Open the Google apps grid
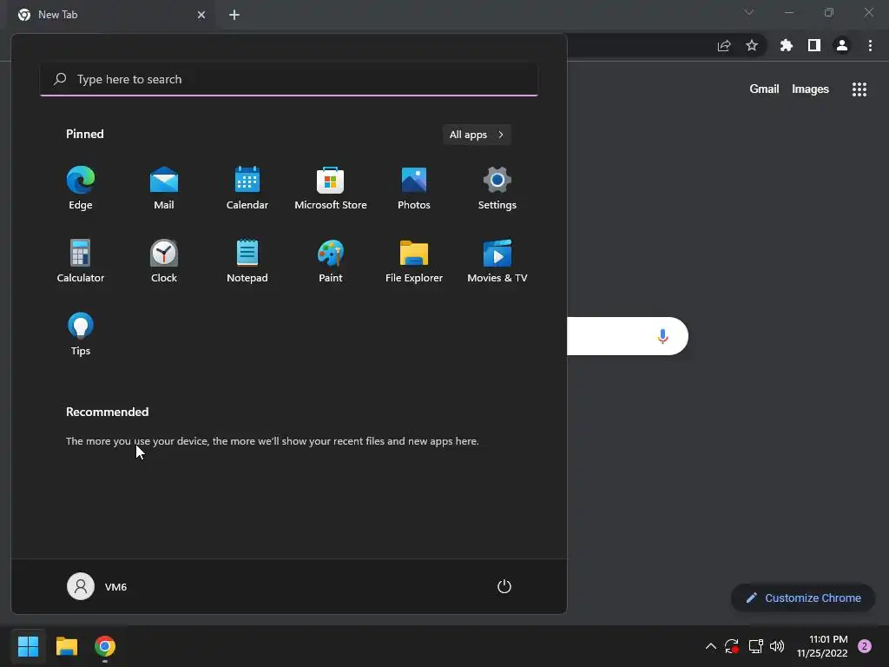This screenshot has height=667, width=889. [859, 89]
